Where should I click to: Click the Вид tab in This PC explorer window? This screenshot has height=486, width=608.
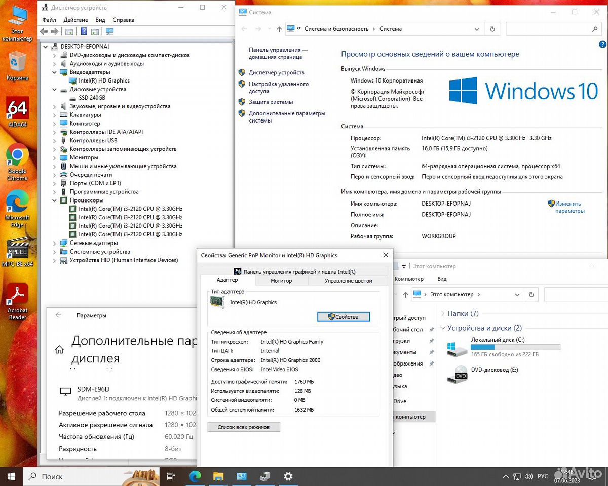coord(442,279)
